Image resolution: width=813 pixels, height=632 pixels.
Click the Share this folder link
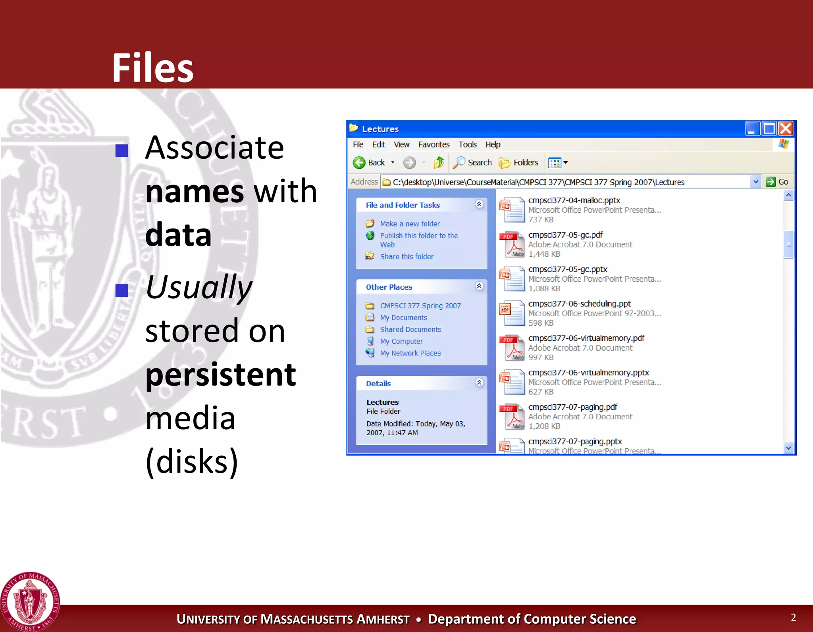(x=406, y=257)
